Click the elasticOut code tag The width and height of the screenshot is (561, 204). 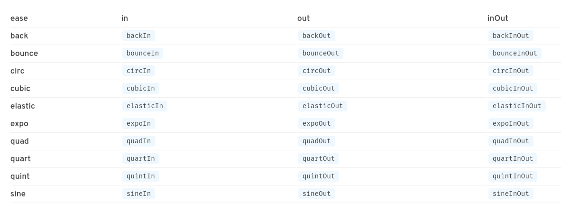coord(322,106)
